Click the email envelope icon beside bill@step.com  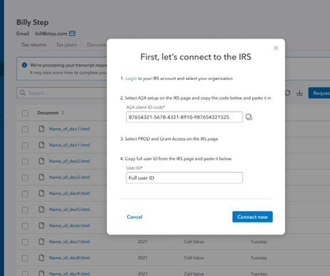pyautogui.click(x=72, y=34)
